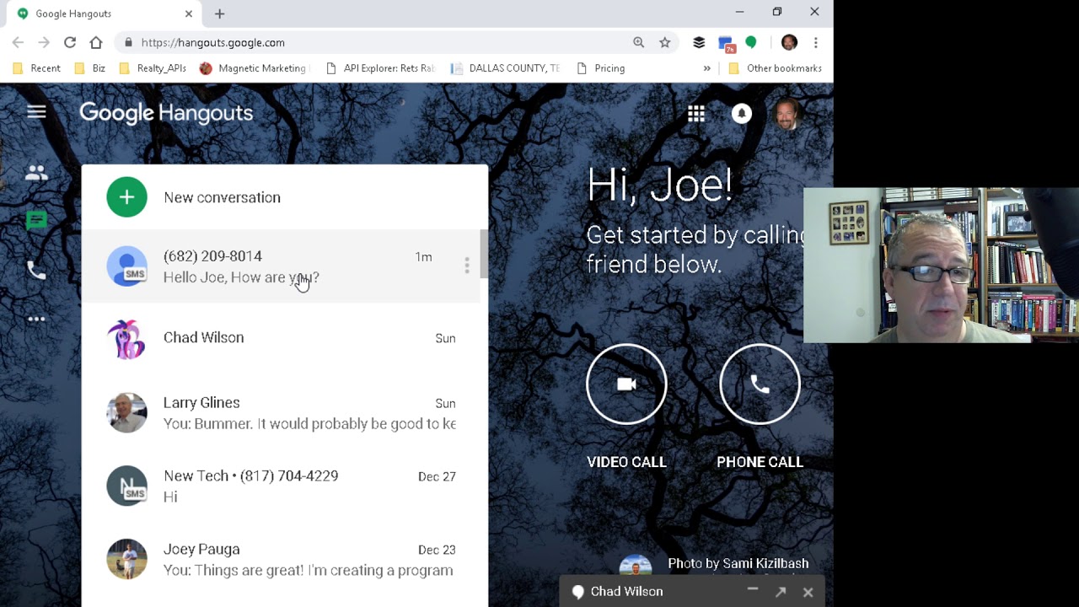Click the green New conversation plus button
Screen dimensions: 1079x607
[126, 197]
